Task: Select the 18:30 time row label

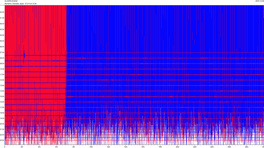Action: pyautogui.click(x=2, y=113)
